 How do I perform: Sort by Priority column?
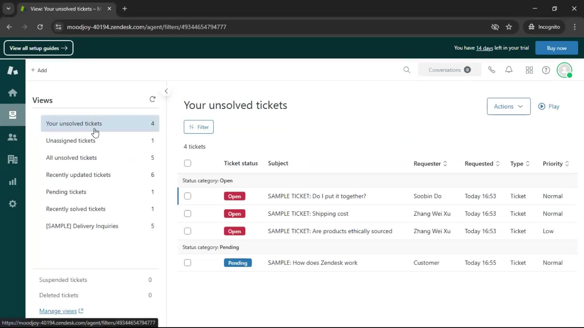(x=556, y=164)
